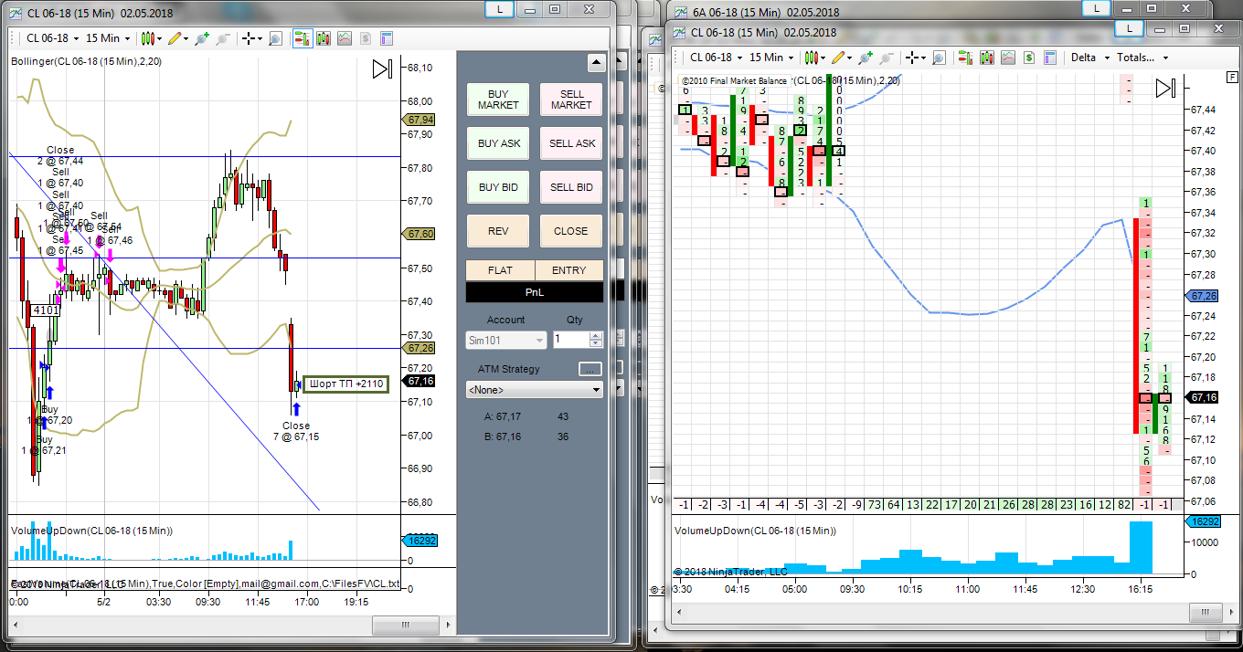Click the 16292 volume marker in right chart
Viewport: 1243px width, 652px height.
[1203, 521]
